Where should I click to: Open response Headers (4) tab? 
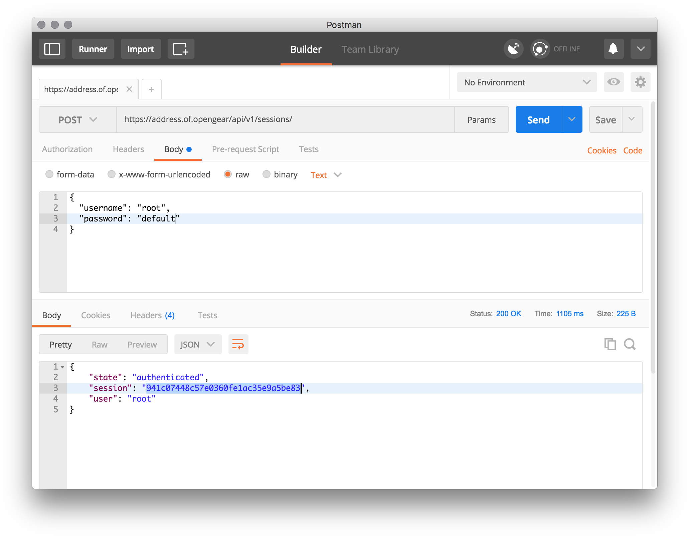click(153, 315)
